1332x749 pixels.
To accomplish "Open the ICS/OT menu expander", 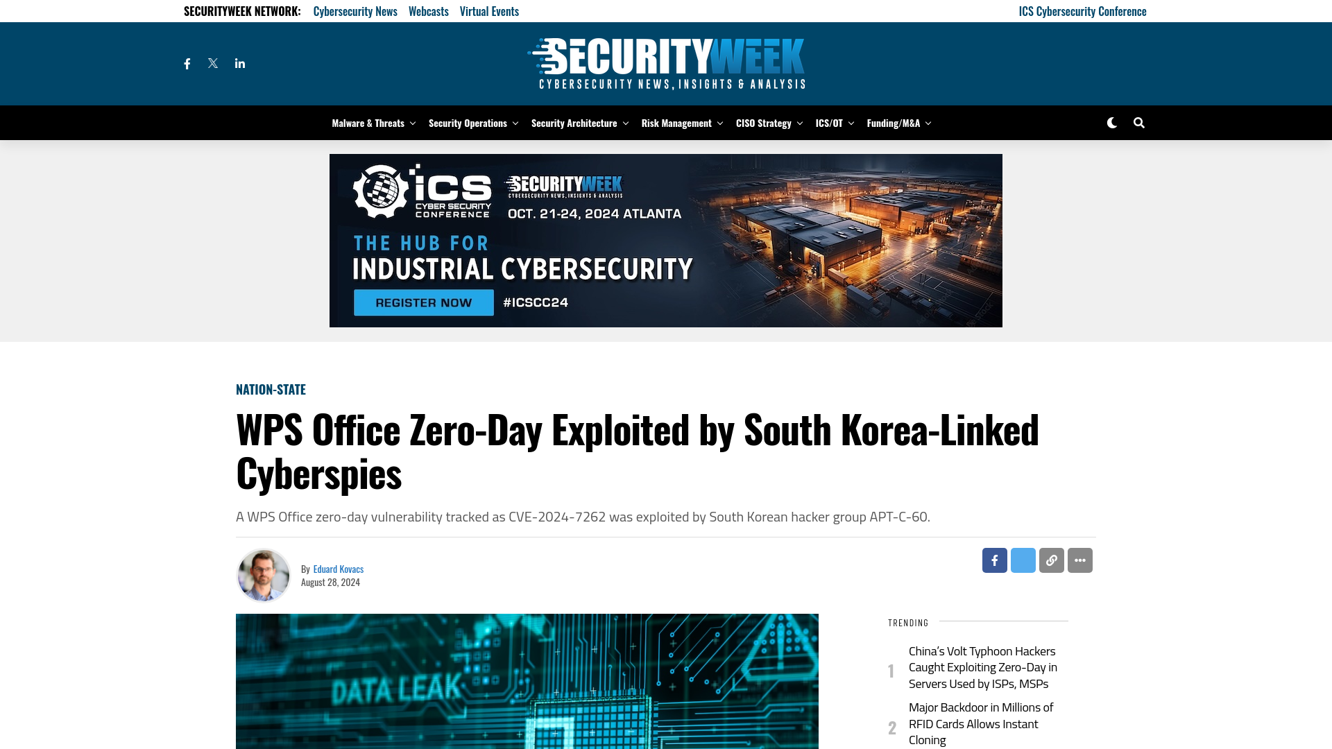I will [851, 123].
